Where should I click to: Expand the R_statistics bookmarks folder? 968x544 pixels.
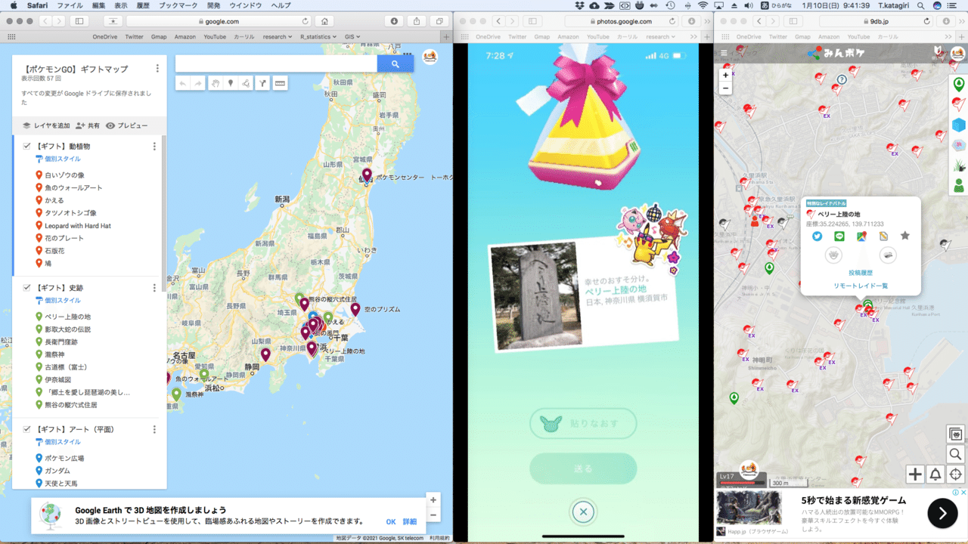point(318,36)
